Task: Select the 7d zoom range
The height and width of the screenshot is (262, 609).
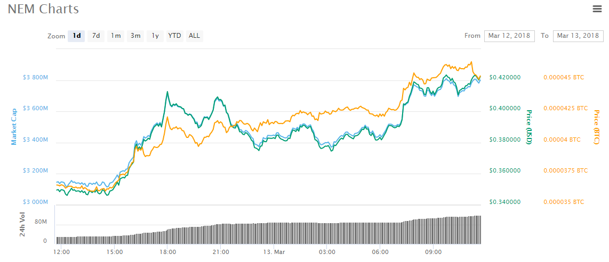Action: point(96,36)
